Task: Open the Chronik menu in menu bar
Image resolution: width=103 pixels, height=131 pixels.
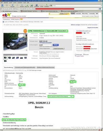Action: [15, 3]
